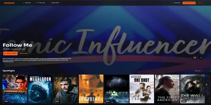Viewport: 211px width, 105px height.
Task: Click See All in Spotlight
Action: 199,71
